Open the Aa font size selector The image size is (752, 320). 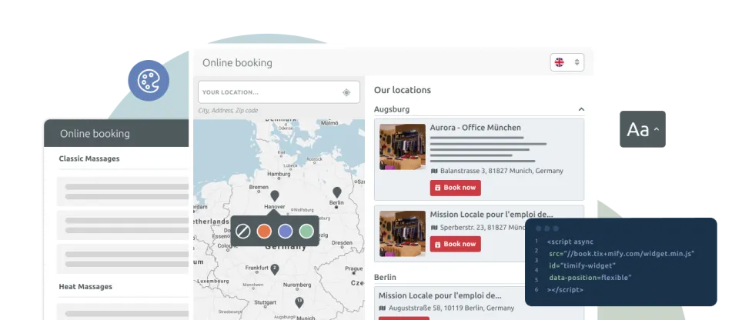643,129
